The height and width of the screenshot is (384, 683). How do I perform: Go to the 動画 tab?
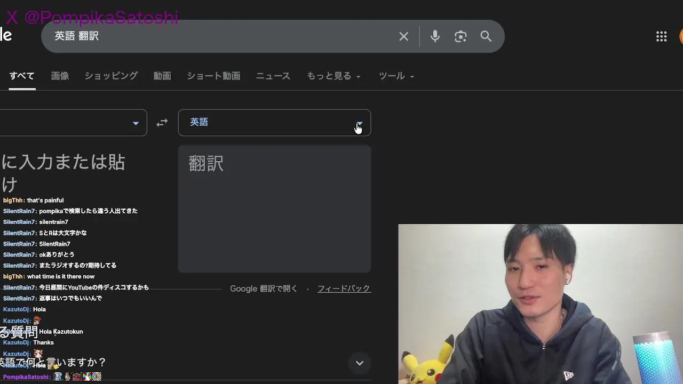coord(162,76)
